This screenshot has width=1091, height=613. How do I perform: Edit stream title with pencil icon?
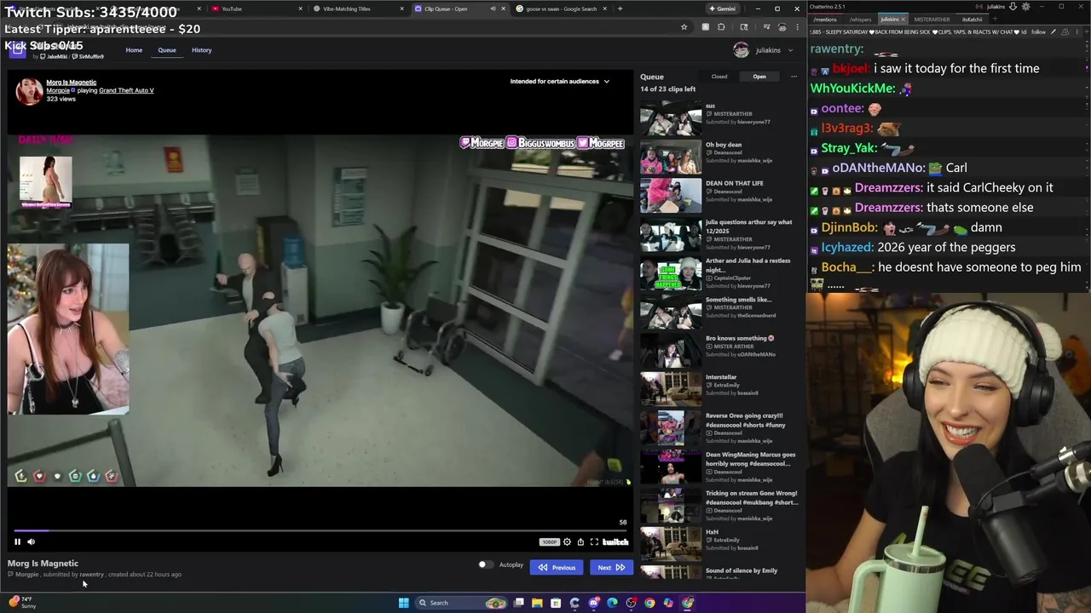coord(1053,32)
